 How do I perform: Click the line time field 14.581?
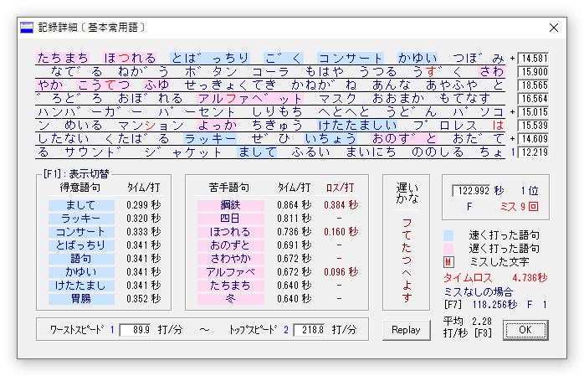pyautogui.click(x=533, y=59)
